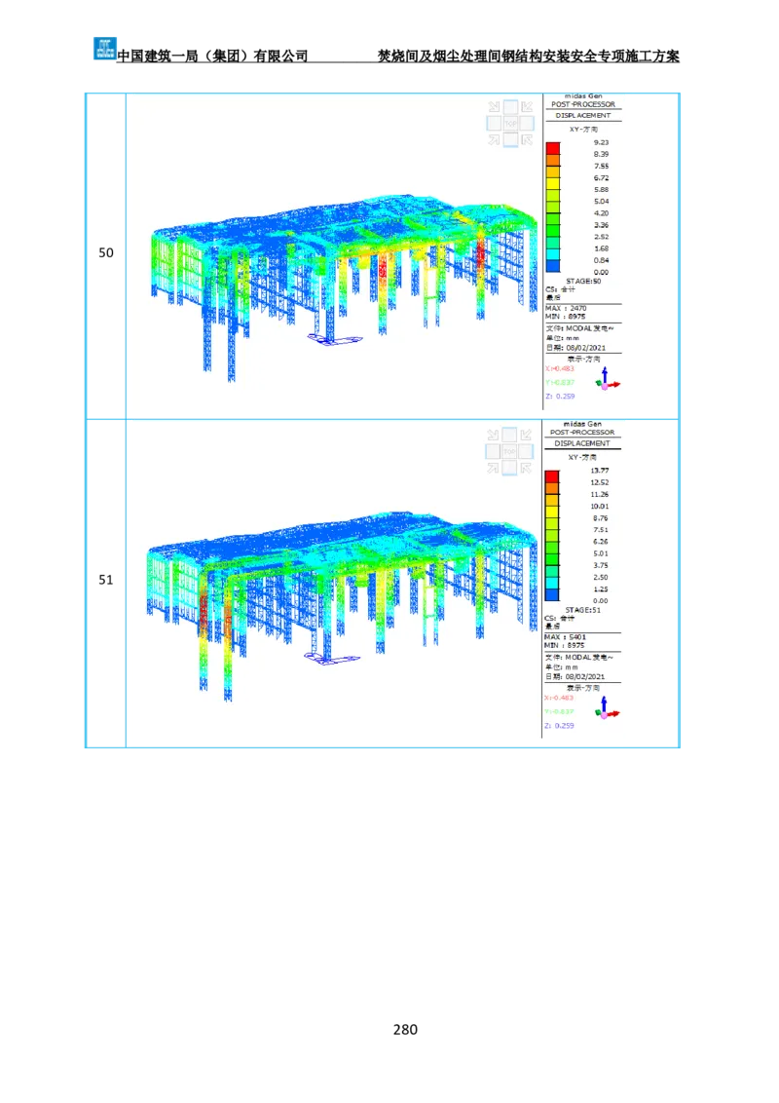The image size is (779, 1103).
Task: Click the XYZ axis triad in upper plot
Action: point(606,379)
